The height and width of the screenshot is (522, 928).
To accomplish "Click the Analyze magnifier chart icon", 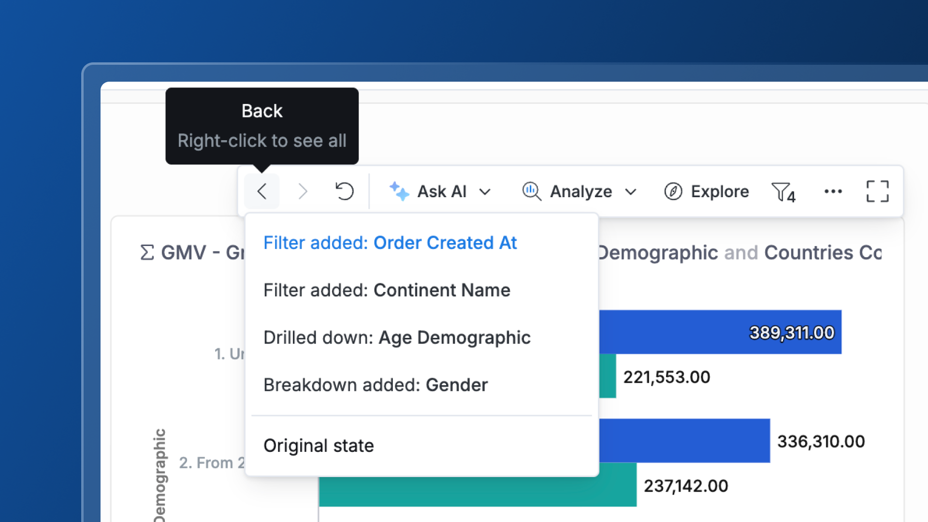I will [531, 191].
